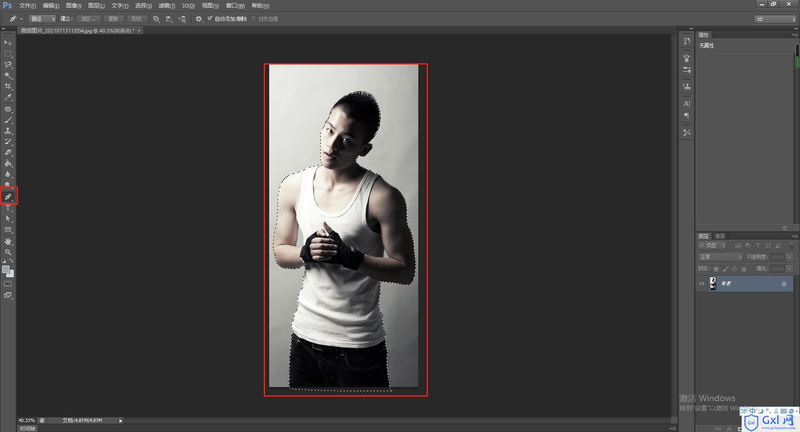Toggle 对齐边缘 checkbox
The width and height of the screenshot is (800, 432).
(253, 18)
